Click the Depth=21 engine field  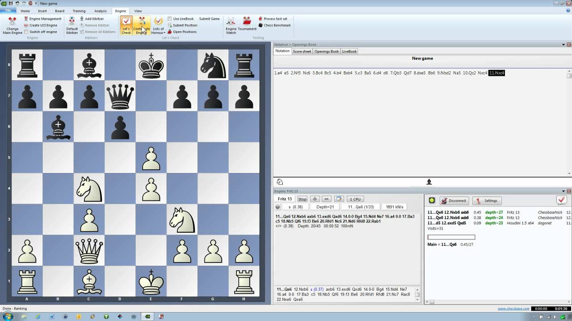coord(325,207)
